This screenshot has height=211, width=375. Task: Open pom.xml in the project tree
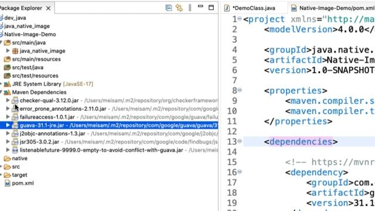[23, 183]
